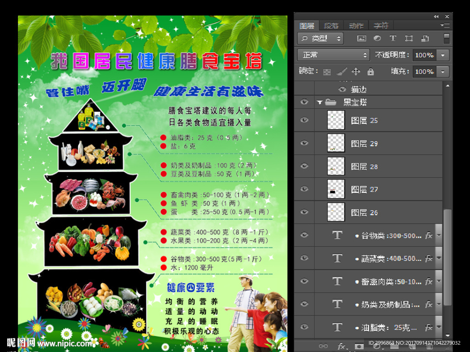Click thumbnail of 图层 25
470x352 pixels.
[x=336, y=120]
